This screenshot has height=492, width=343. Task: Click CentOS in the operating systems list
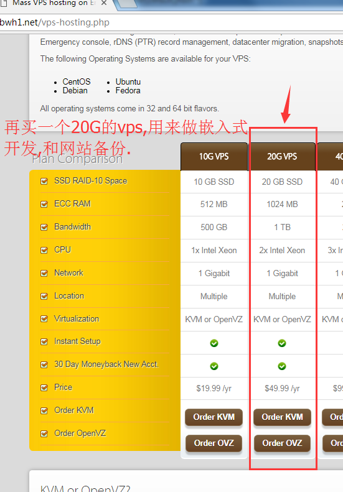pyautogui.click(x=77, y=82)
